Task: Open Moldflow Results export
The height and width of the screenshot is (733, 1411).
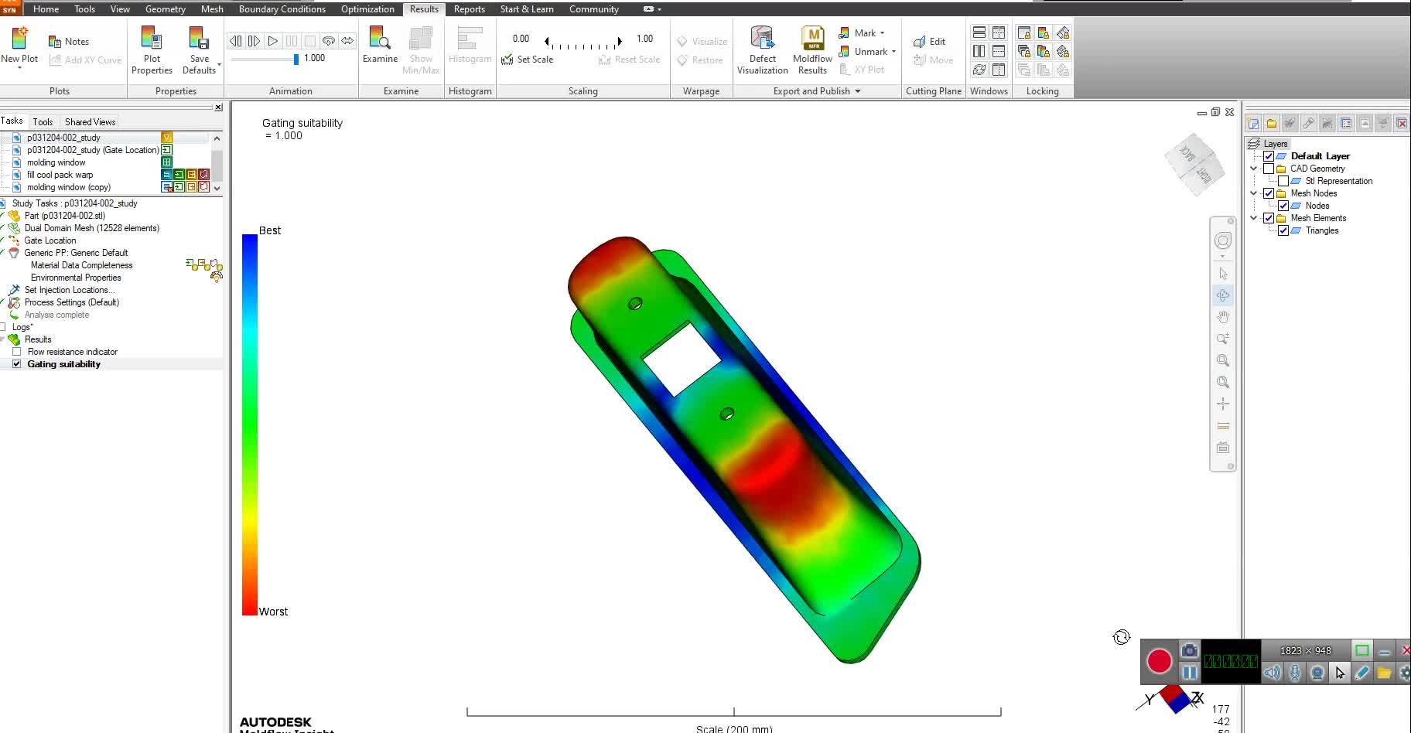Action: pos(812,50)
